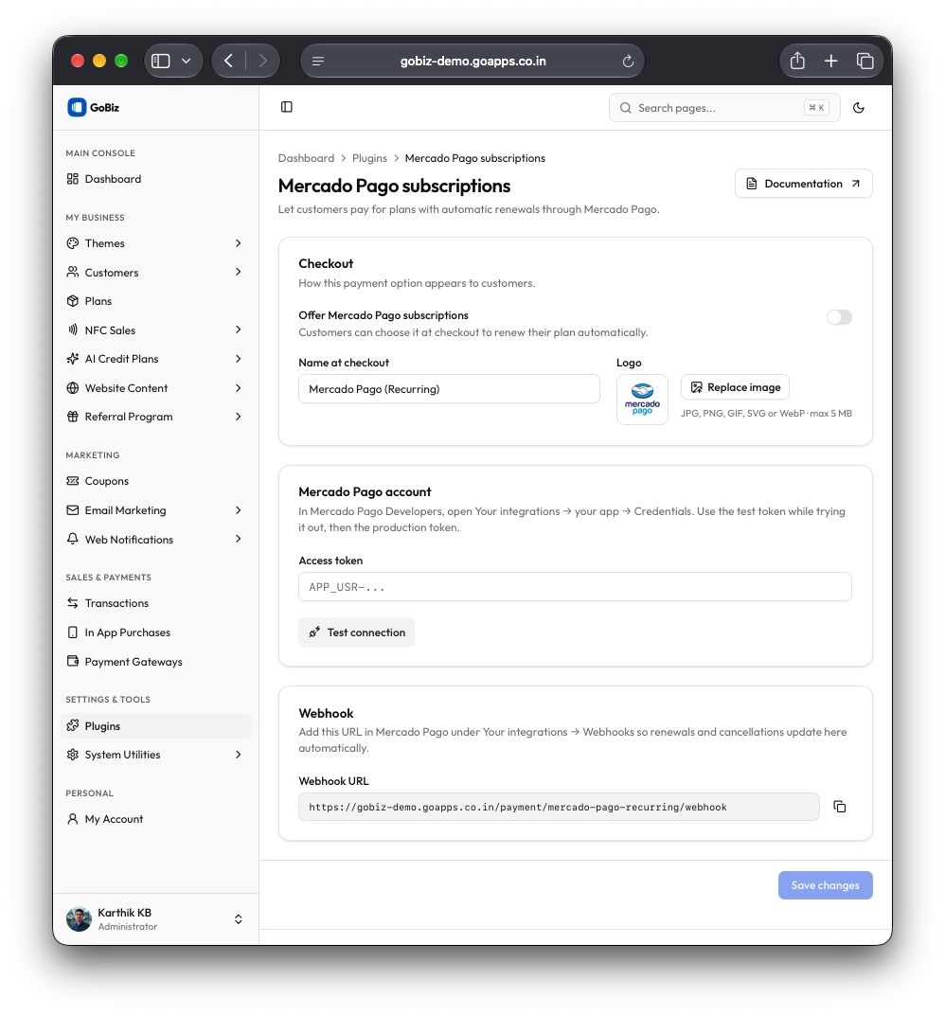
Task: Open Coupons in the sidebar
Action: point(155,481)
